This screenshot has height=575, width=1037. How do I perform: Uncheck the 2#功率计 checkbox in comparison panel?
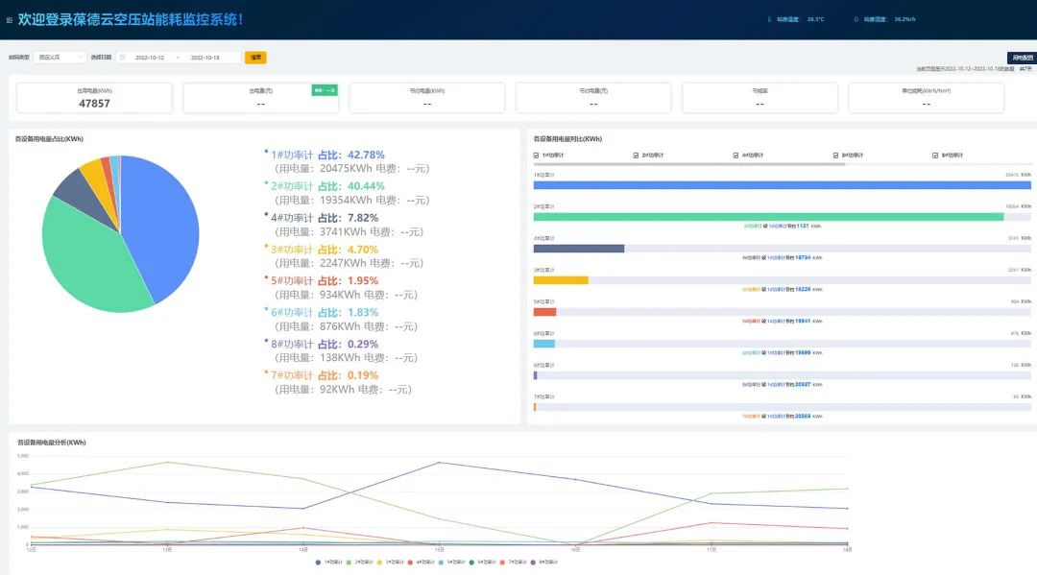tap(636, 155)
